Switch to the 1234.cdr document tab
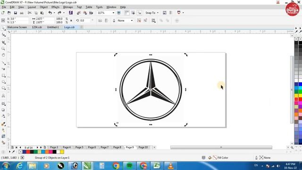 [37, 27]
